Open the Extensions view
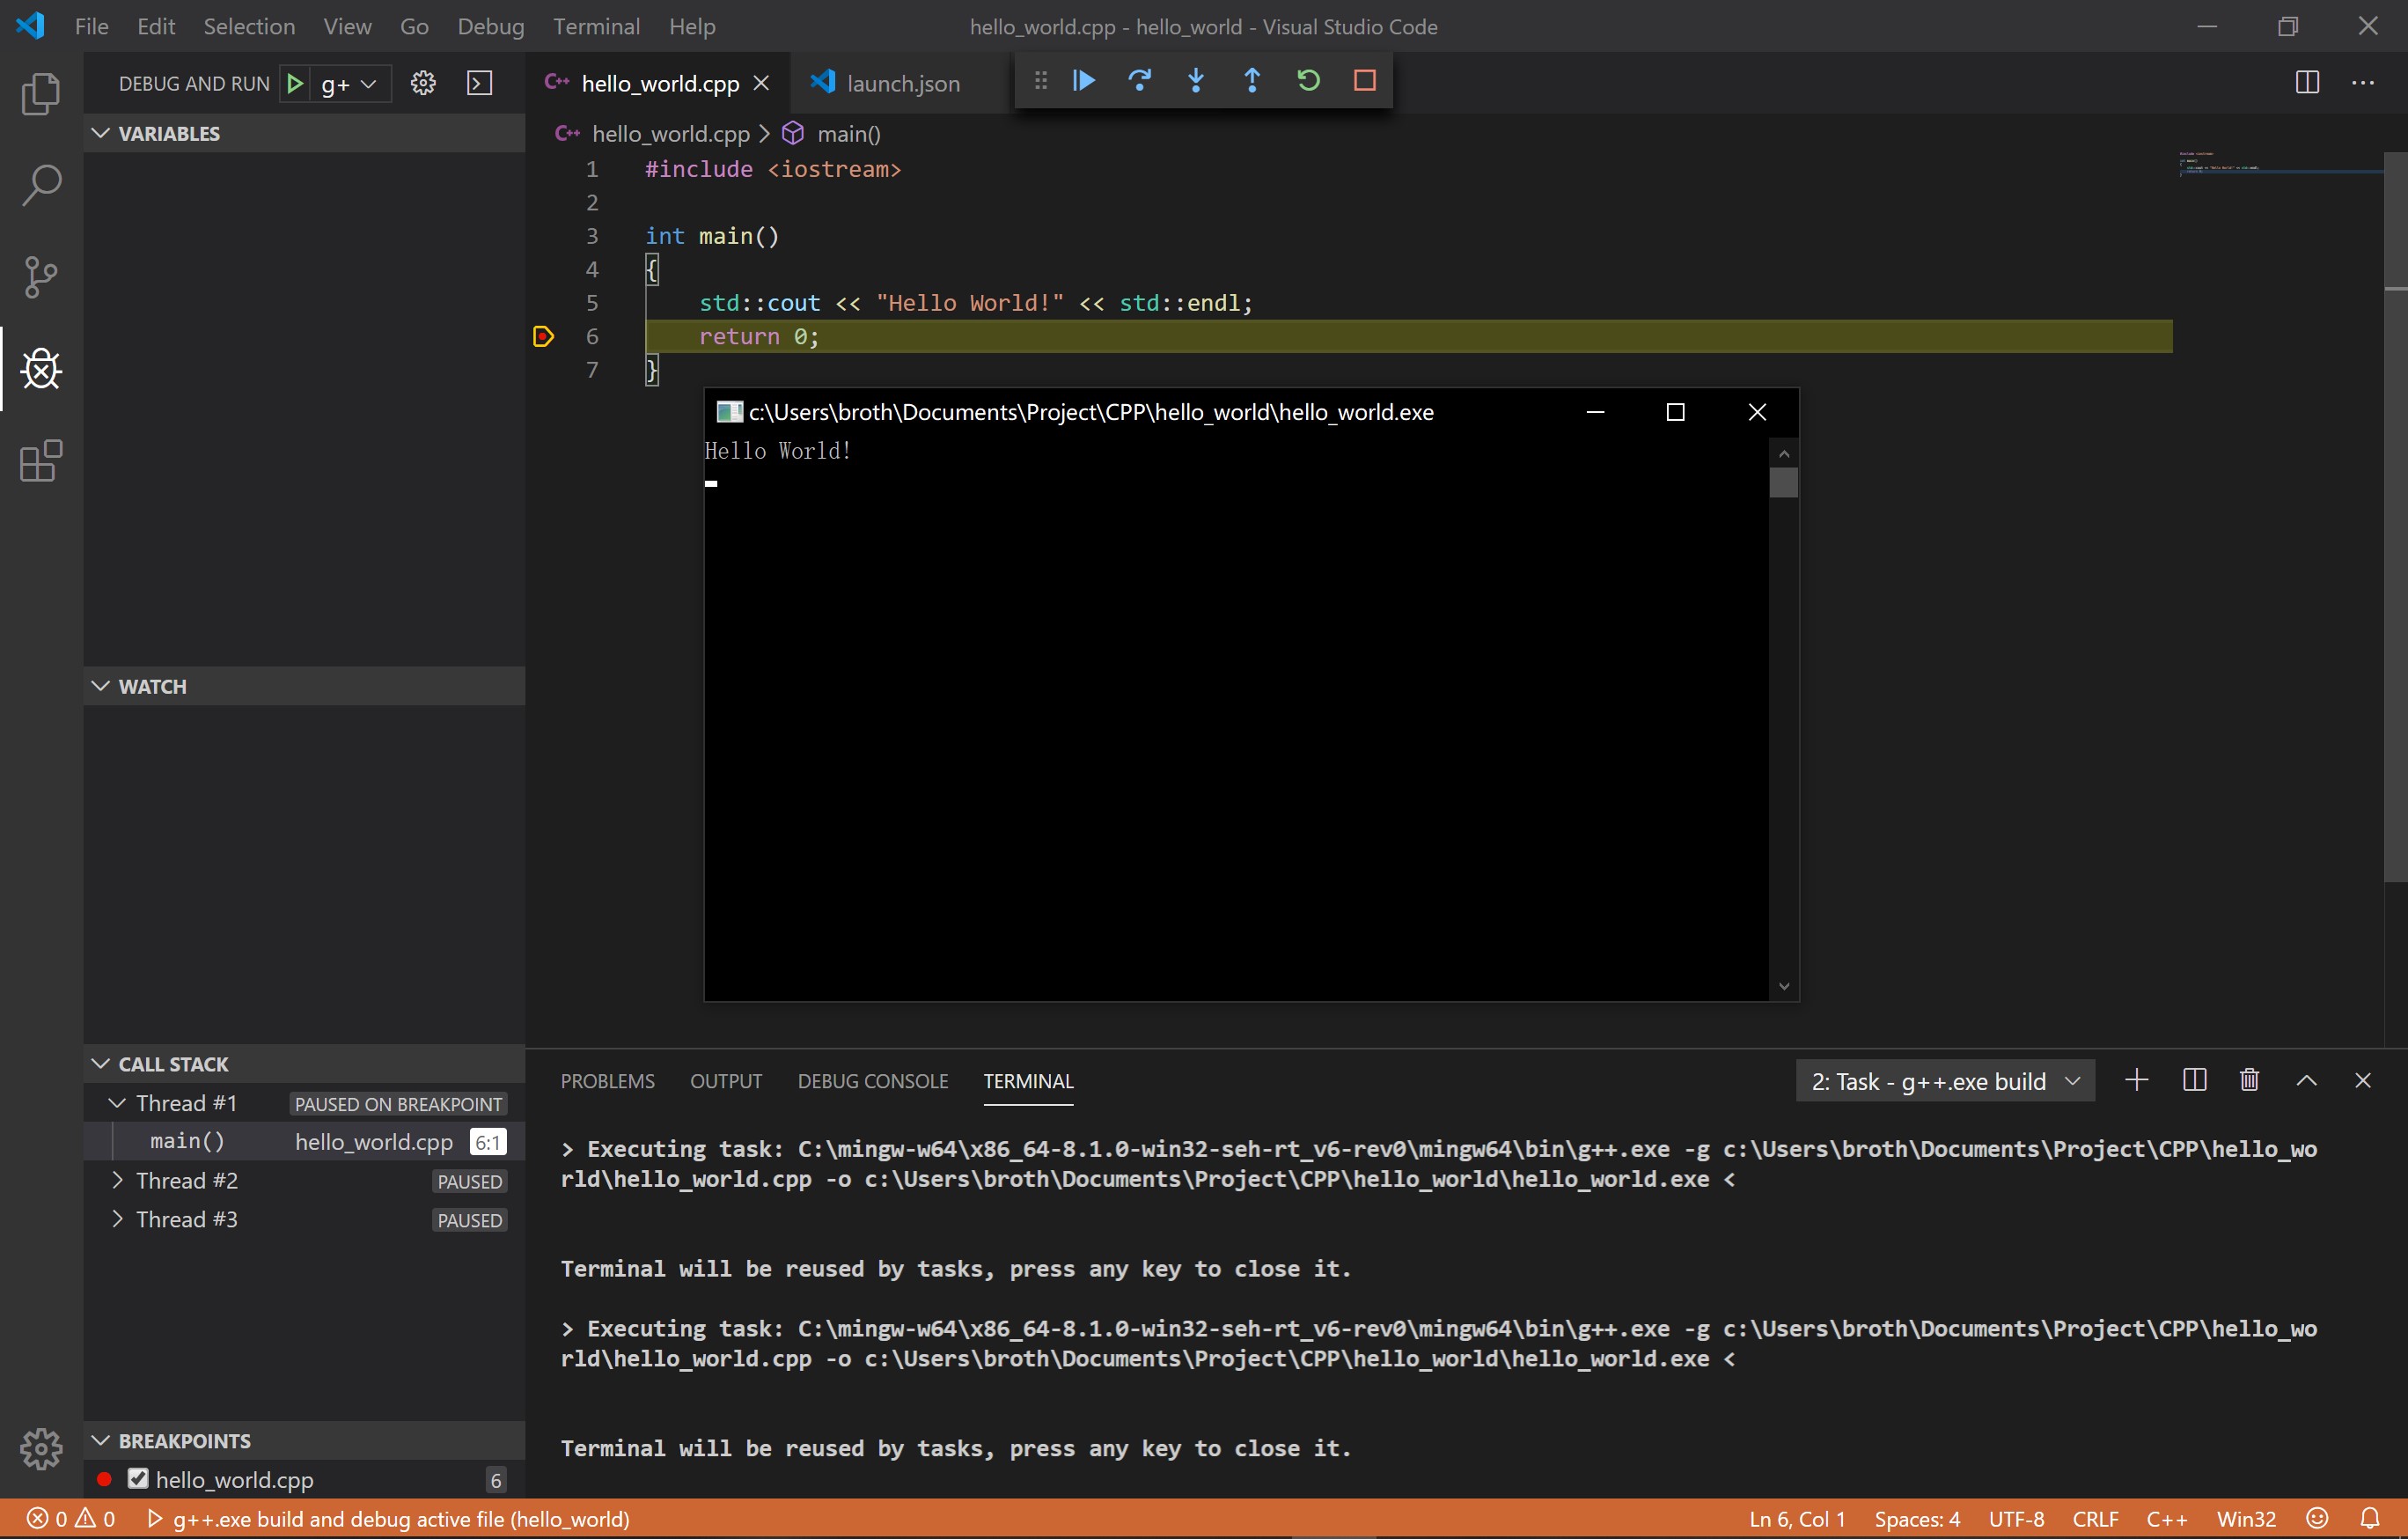Screen dimensions: 2408x1539 [41, 461]
